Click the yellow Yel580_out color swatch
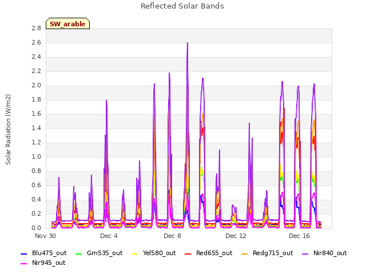 [135, 253]
